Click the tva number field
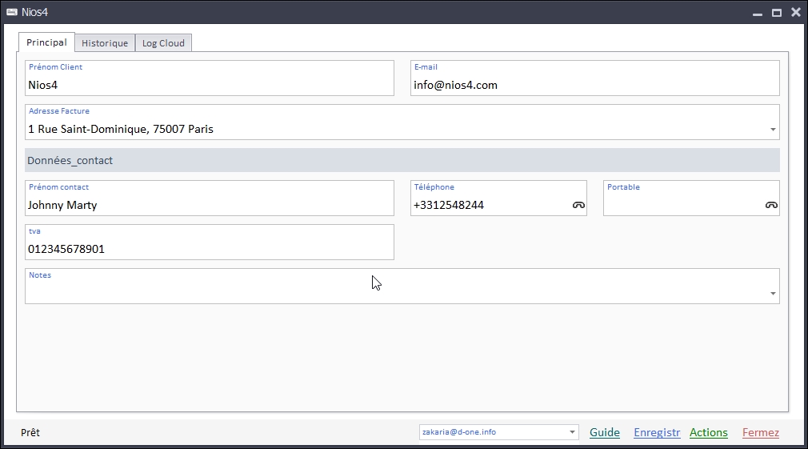 pos(210,249)
